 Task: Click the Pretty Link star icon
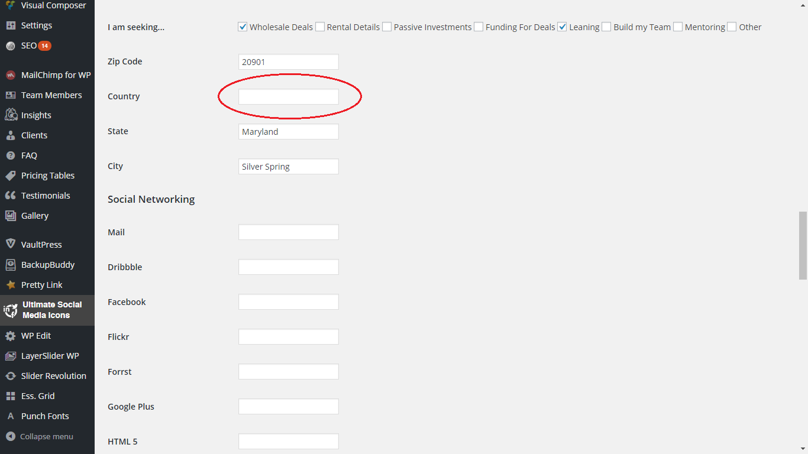(10, 285)
